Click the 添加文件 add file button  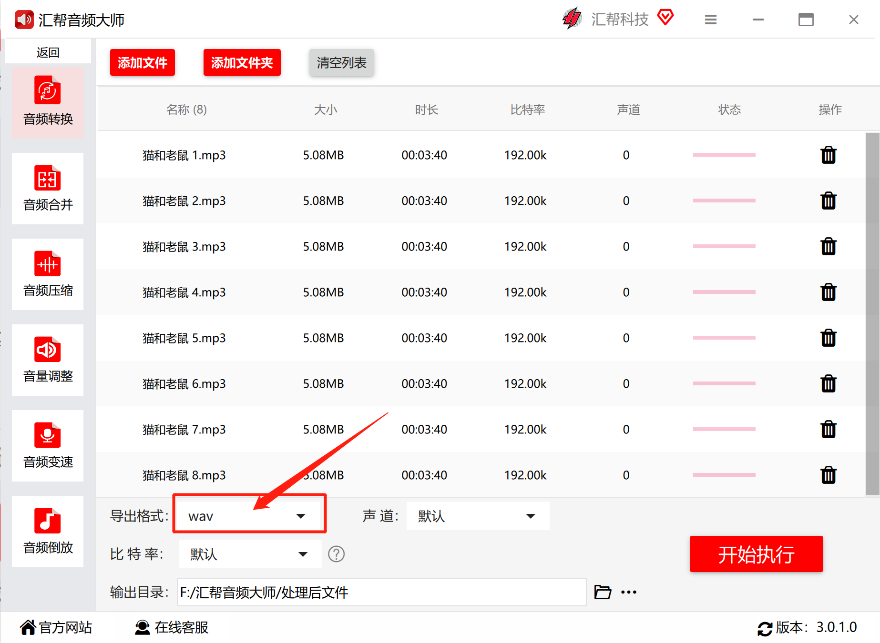[x=143, y=62]
